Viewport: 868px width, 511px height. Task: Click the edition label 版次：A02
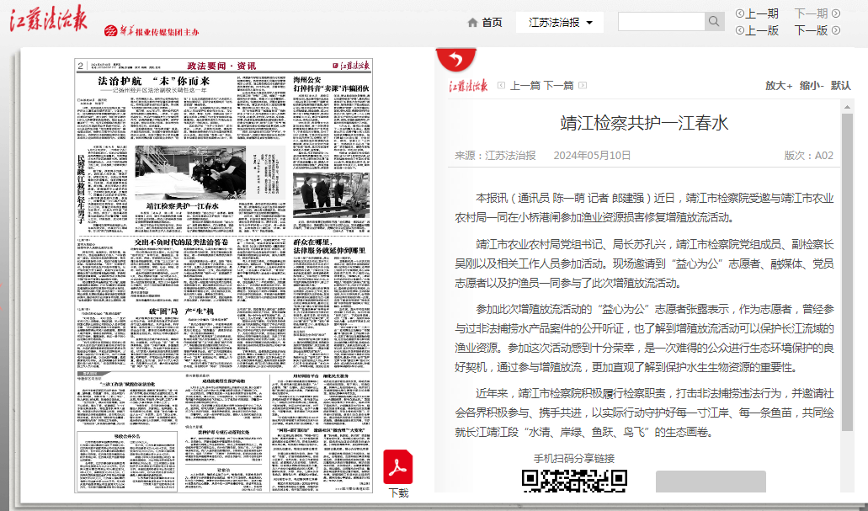[808, 156]
